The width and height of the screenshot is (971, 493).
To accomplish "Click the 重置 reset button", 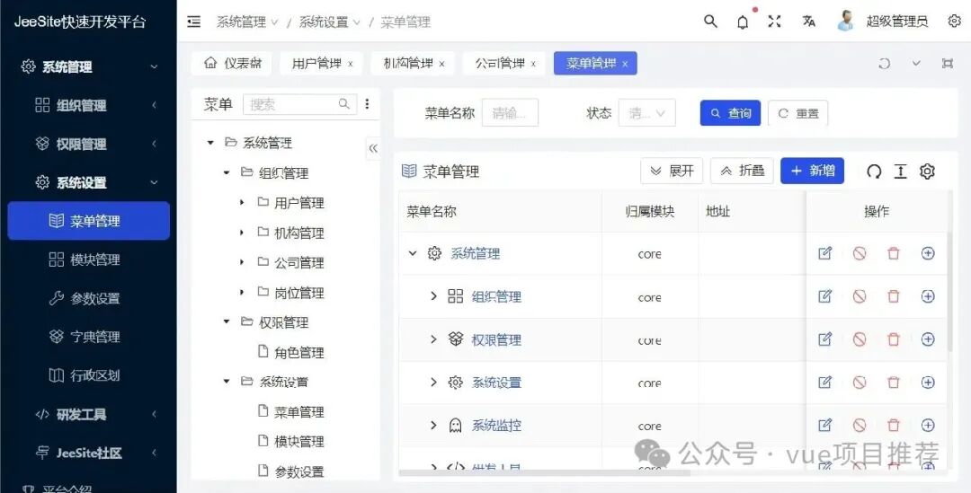I will pyautogui.click(x=797, y=113).
